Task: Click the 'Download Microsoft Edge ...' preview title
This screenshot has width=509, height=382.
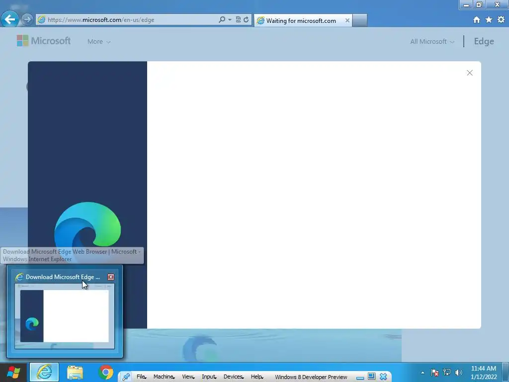Action: [63, 277]
